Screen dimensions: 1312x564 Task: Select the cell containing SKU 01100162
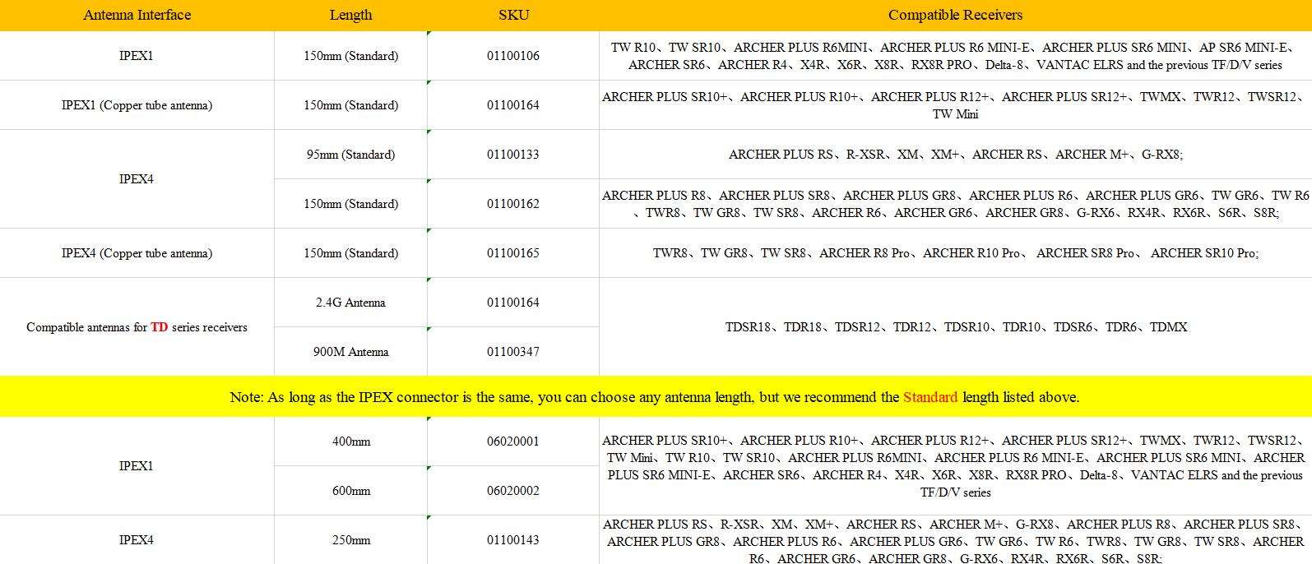tap(513, 204)
